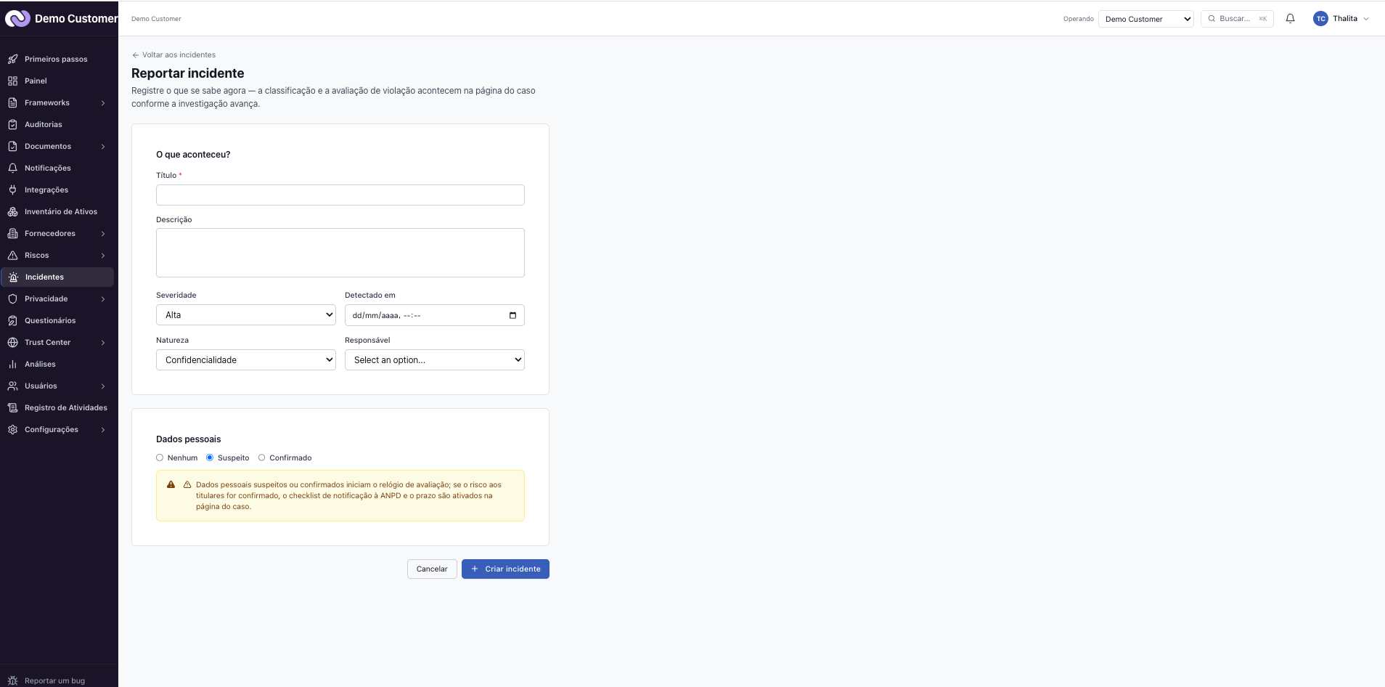Click the Análises bar chart icon

point(12,364)
